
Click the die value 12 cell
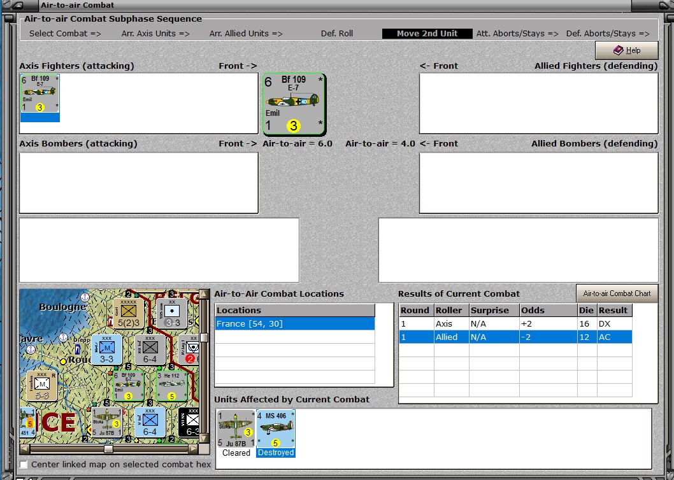(587, 337)
